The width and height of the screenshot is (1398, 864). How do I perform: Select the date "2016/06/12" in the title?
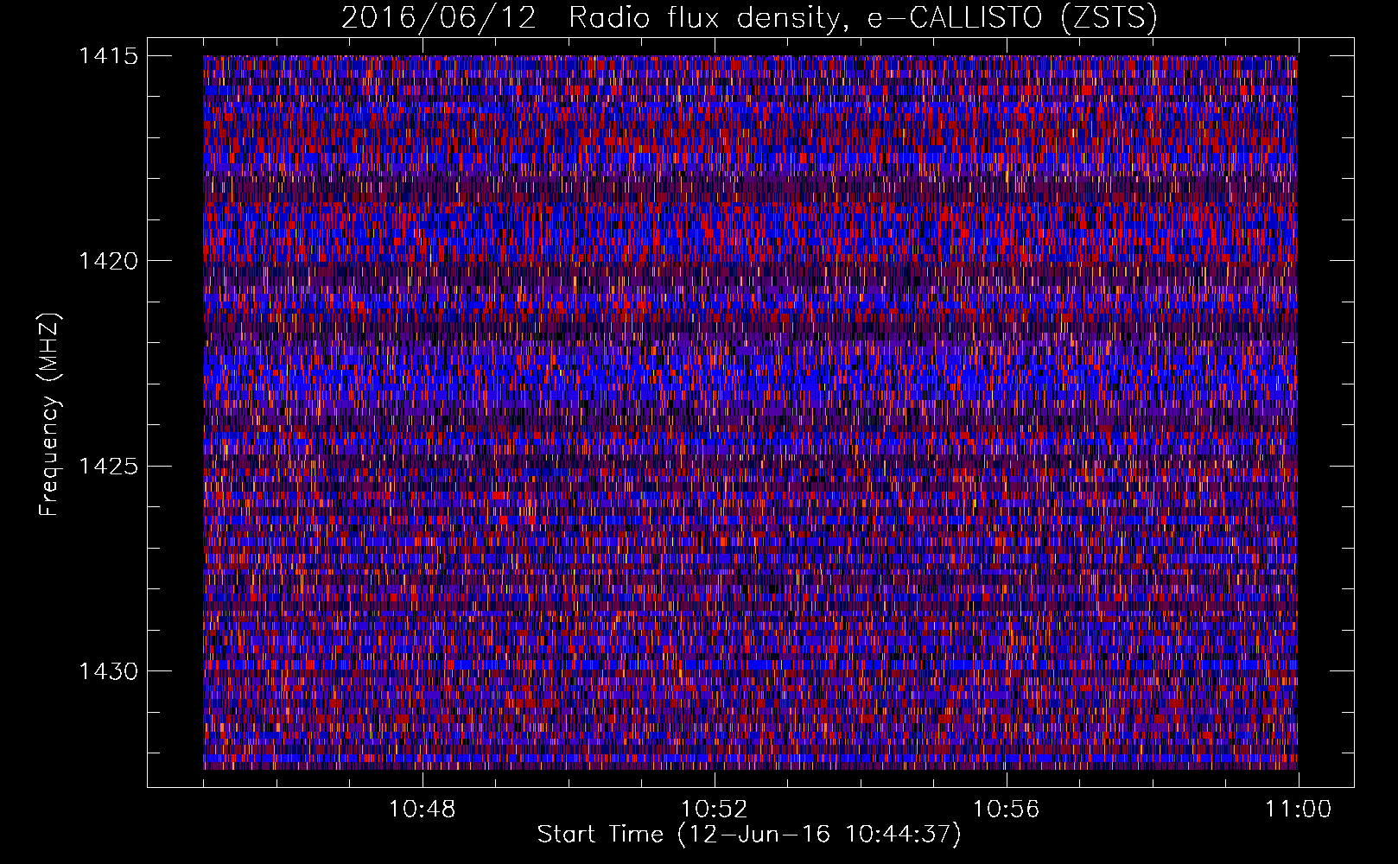(x=438, y=17)
